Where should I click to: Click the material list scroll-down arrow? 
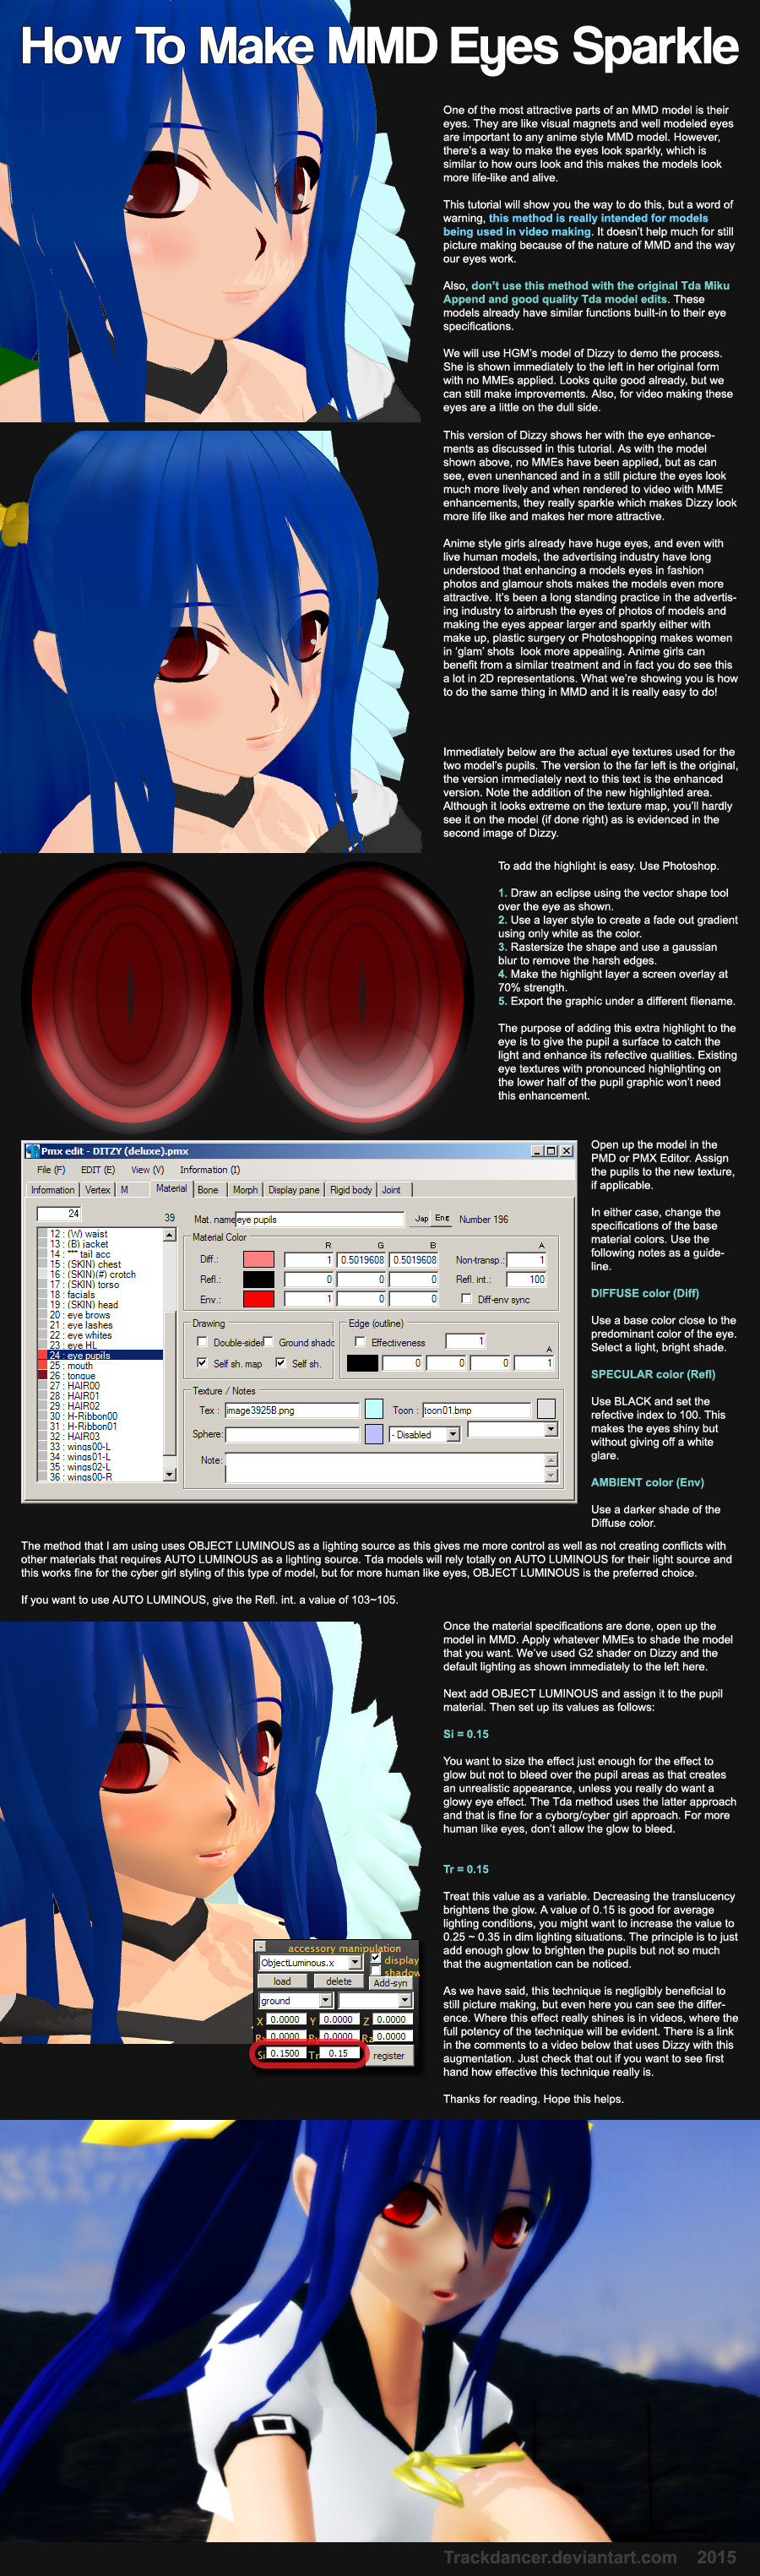coord(169,1474)
